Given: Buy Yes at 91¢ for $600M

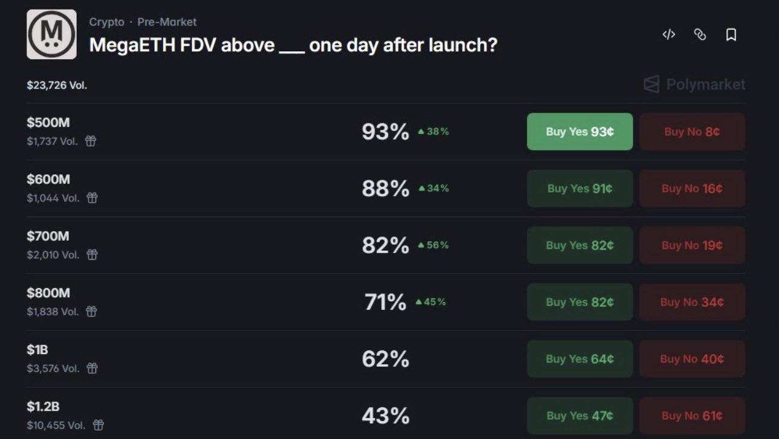Looking at the screenshot, I should click(580, 188).
